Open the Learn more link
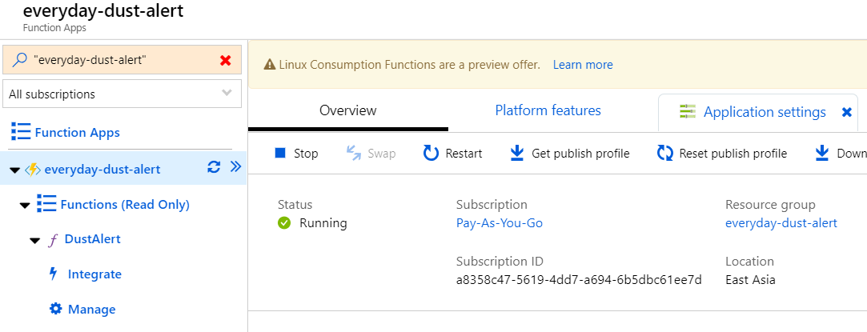Screen dimensions: 867x332 pyautogui.click(x=582, y=65)
